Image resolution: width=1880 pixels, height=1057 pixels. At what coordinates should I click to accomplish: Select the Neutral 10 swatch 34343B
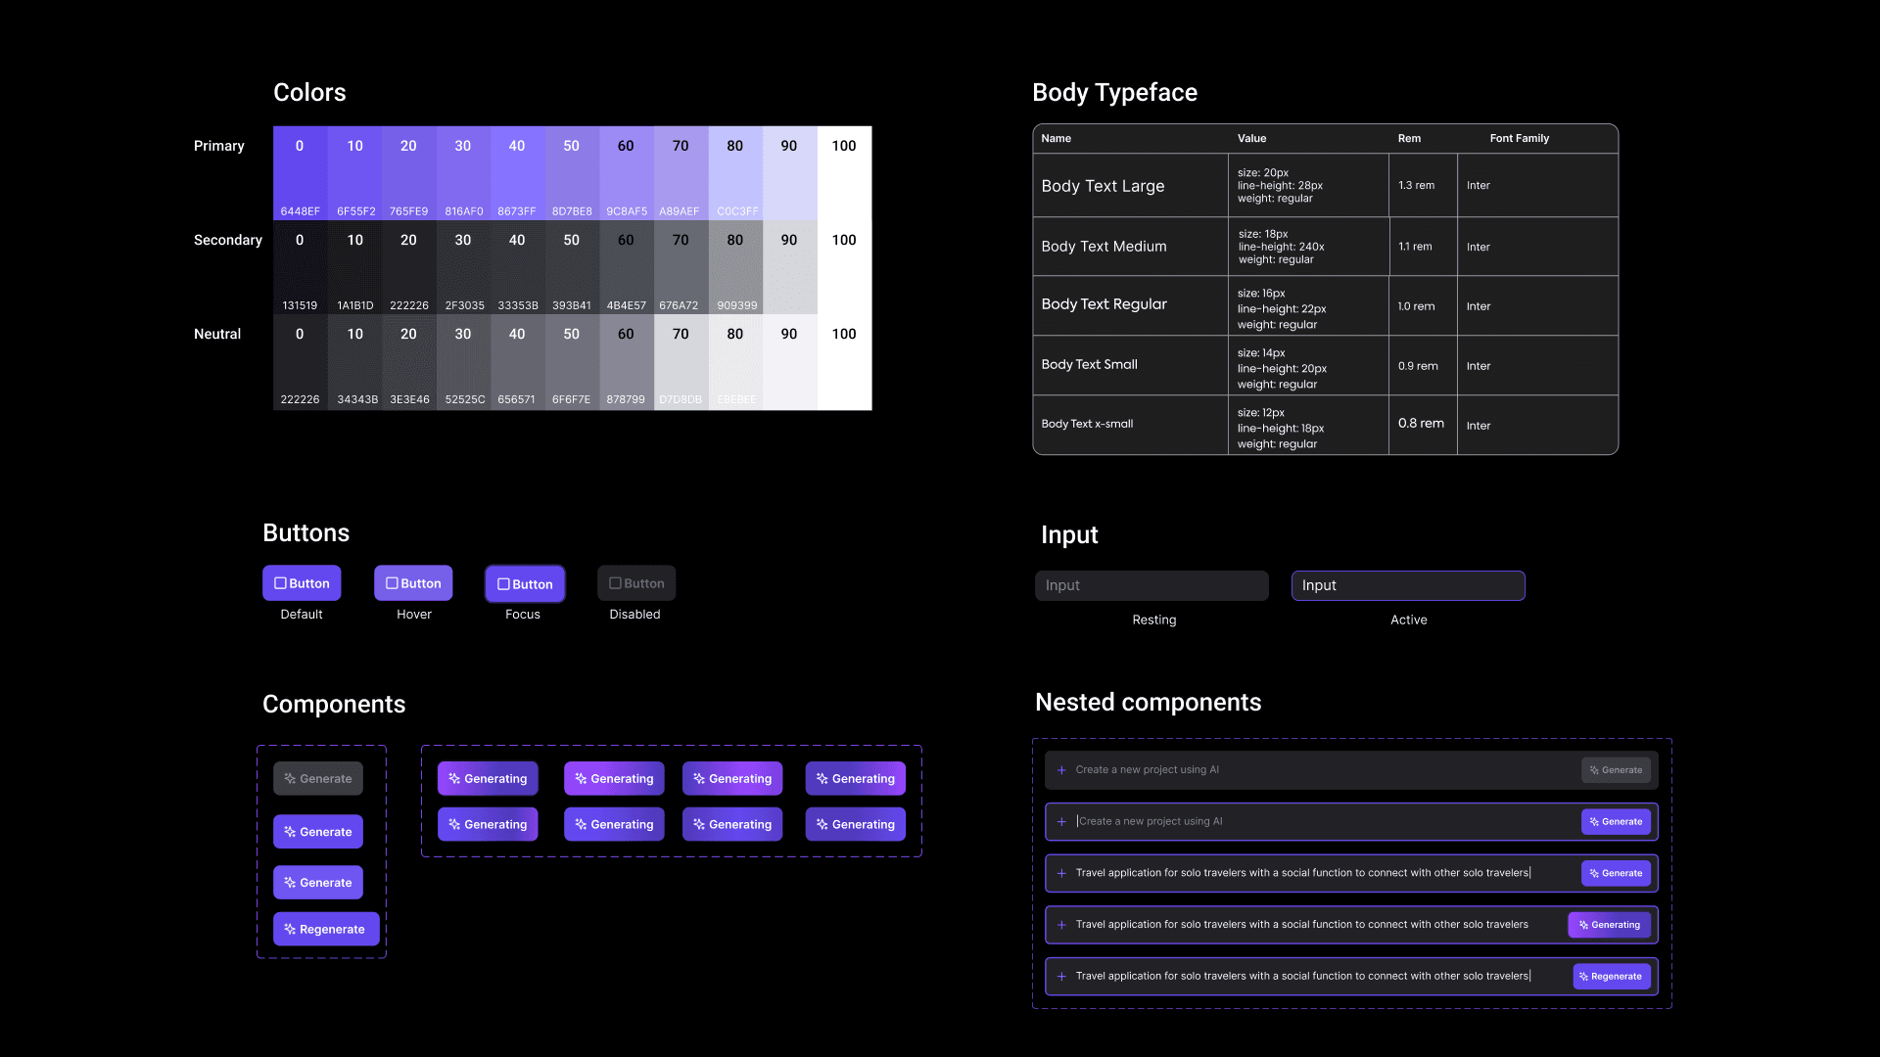(354, 361)
